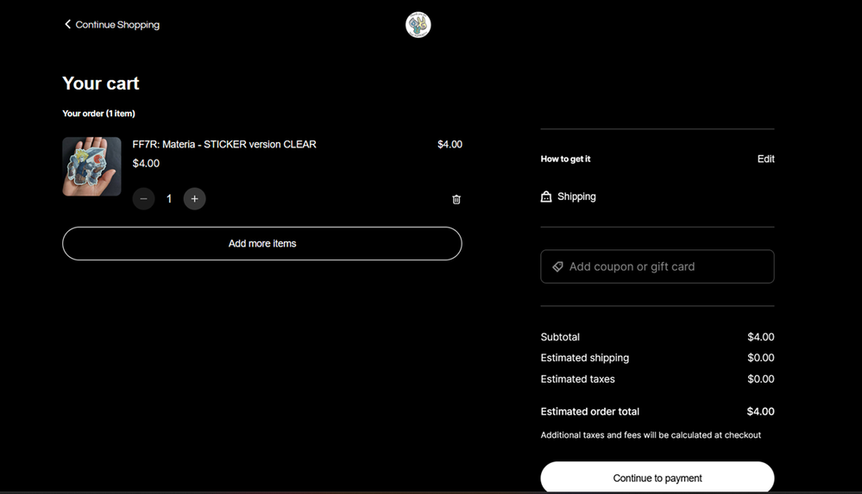Click the Estimated order total label
The height and width of the screenshot is (494, 862).
pos(589,411)
